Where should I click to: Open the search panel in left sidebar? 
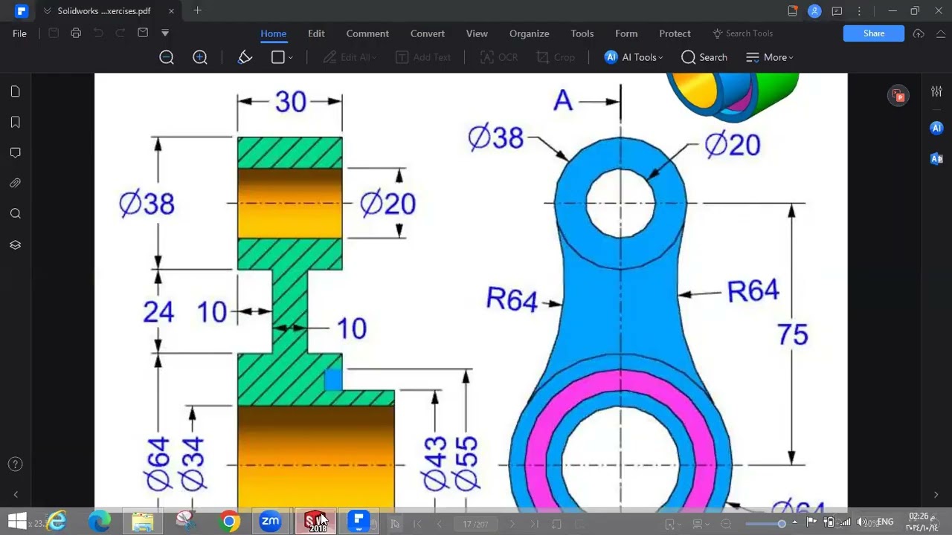point(16,214)
